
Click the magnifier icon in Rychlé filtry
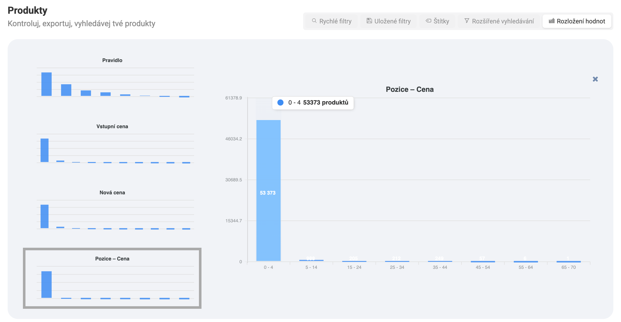point(314,21)
